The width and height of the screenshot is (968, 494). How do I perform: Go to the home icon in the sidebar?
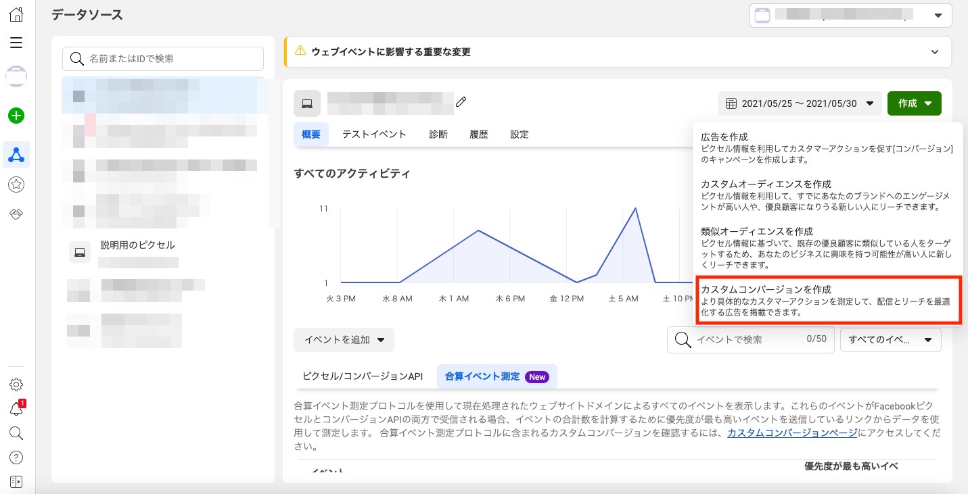[16, 15]
